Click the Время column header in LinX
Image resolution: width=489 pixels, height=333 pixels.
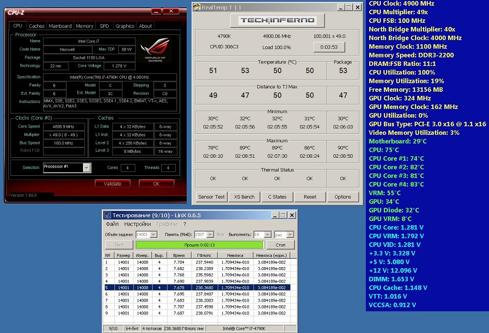point(178,255)
